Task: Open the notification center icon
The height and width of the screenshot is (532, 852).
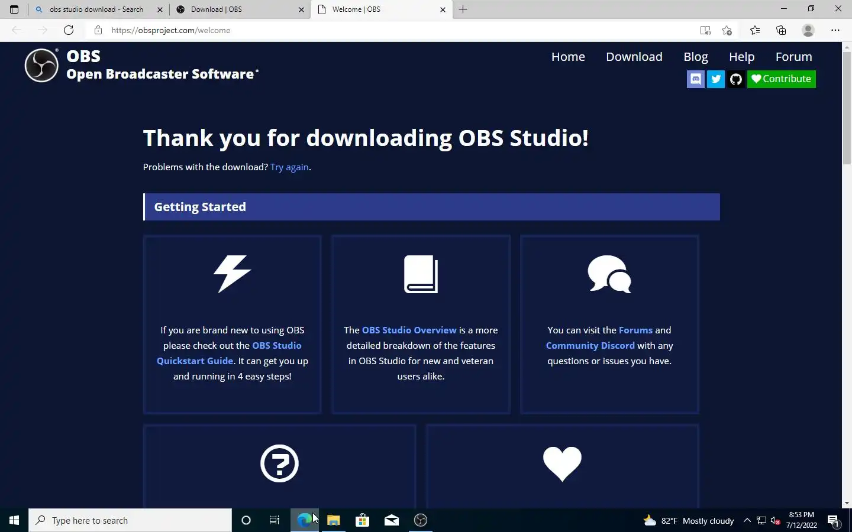Action: click(x=834, y=521)
